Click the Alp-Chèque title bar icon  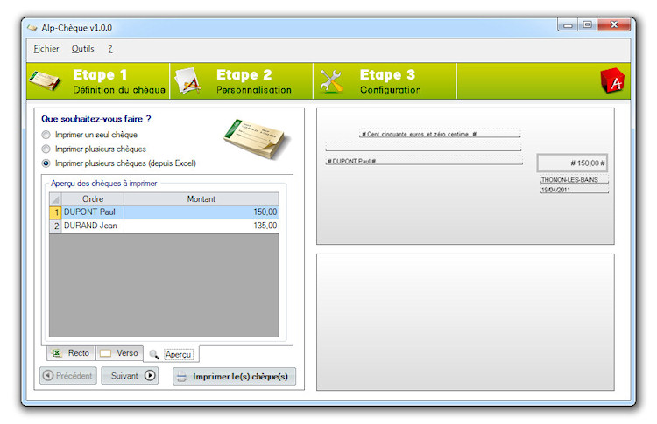click(32, 28)
